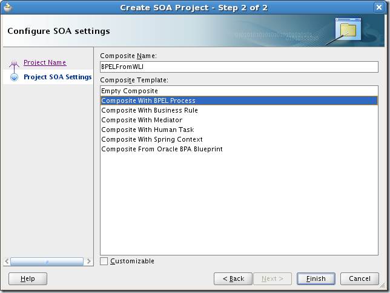Screen dimensions: 390x293
Task: Click the Project Name step node icon
Action: click(14, 63)
